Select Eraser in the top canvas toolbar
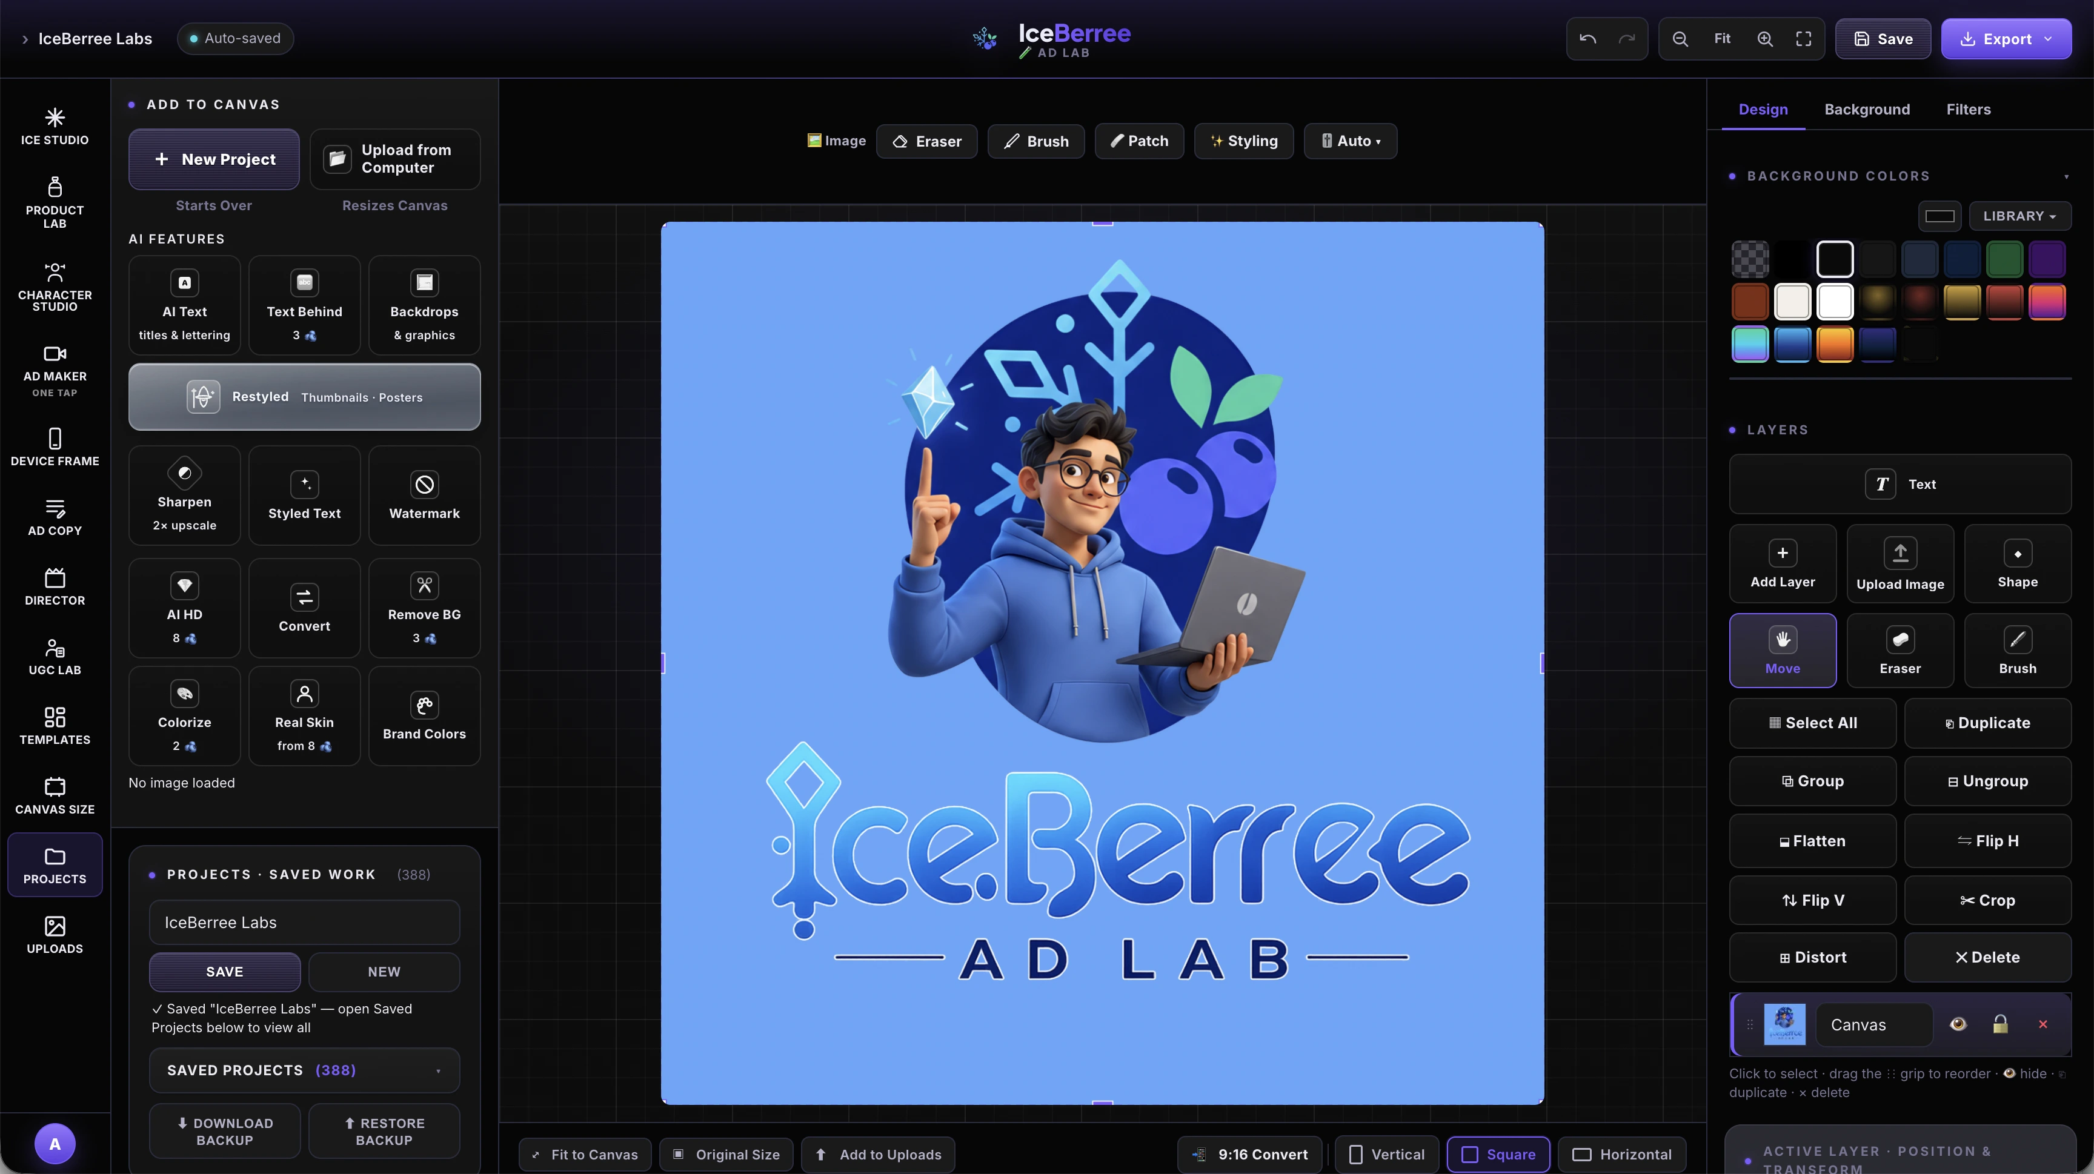Image resolution: width=2094 pixels, height=1174 pixels. coord(926,141)
